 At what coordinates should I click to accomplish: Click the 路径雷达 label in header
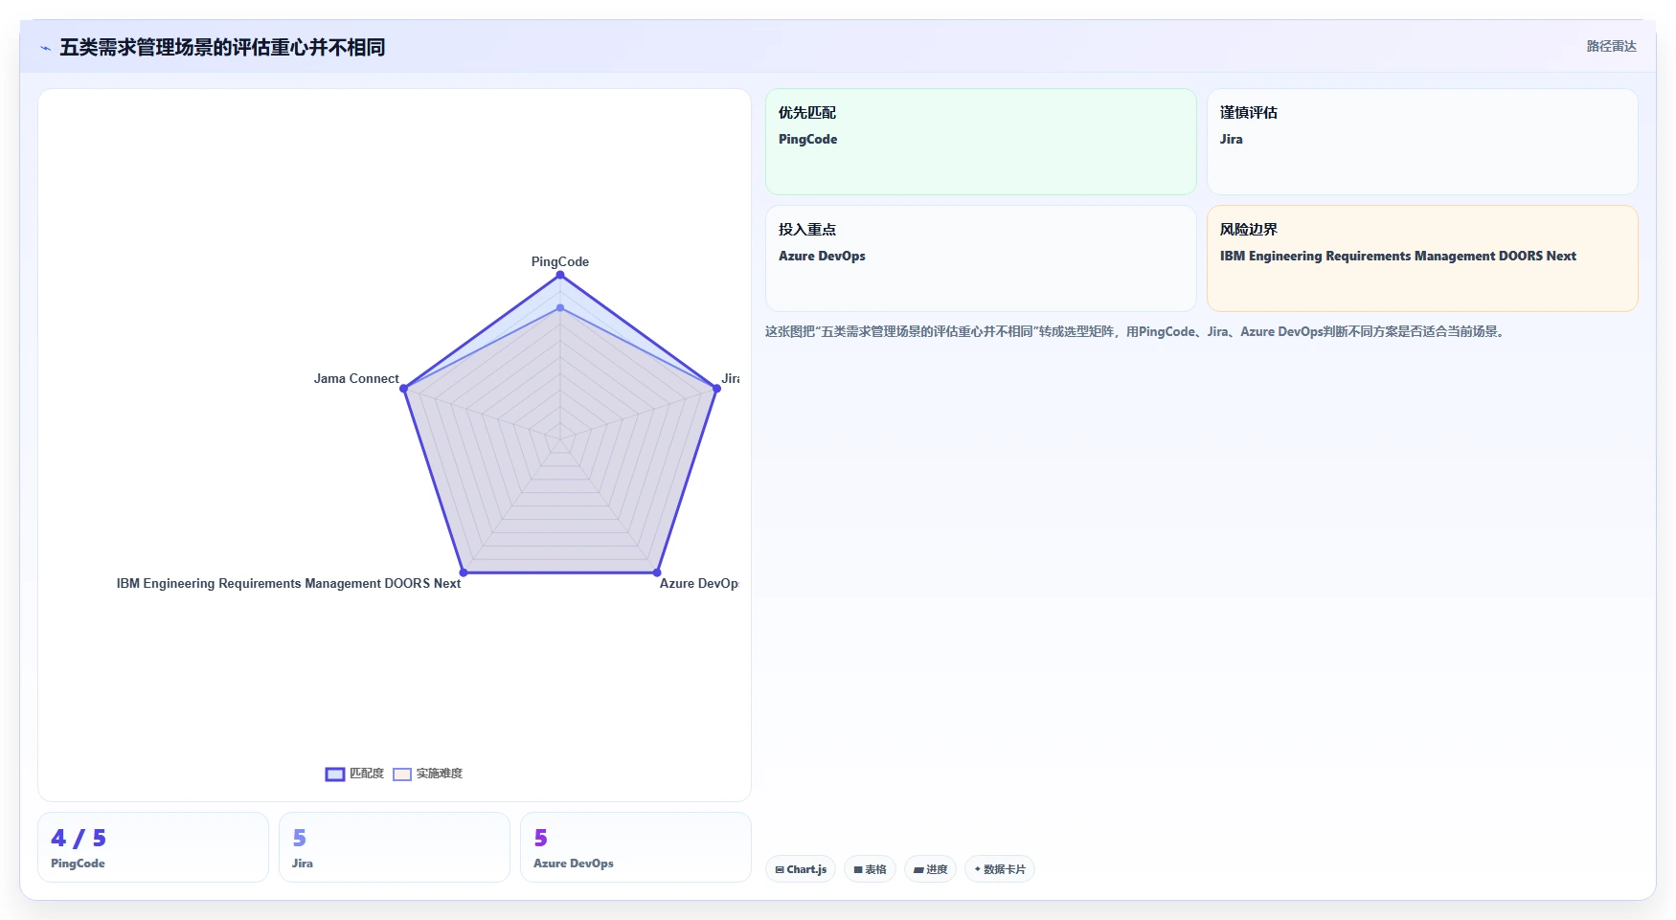(1611, 46)
